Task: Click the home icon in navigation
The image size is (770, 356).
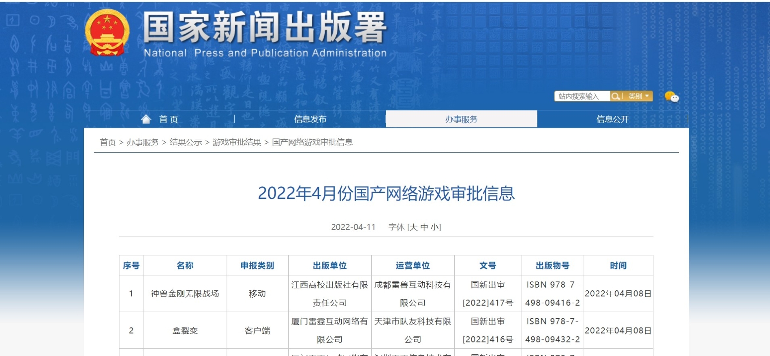Action: click(x=146, y=119)
